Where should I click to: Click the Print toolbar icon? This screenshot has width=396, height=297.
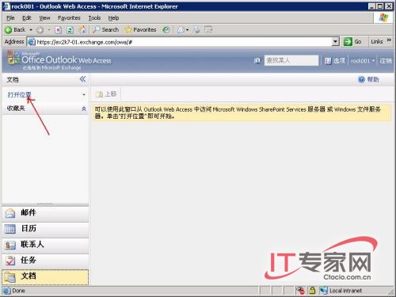coord(196,29)
